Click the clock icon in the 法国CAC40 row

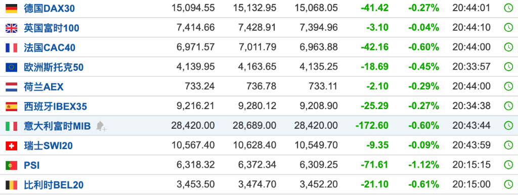coord(508,47)
